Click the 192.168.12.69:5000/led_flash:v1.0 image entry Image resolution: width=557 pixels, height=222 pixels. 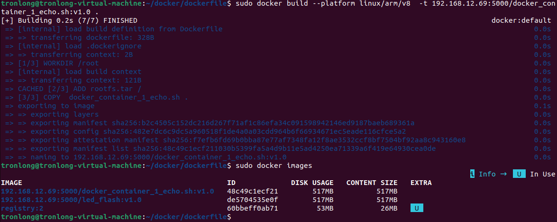(71, 200)
